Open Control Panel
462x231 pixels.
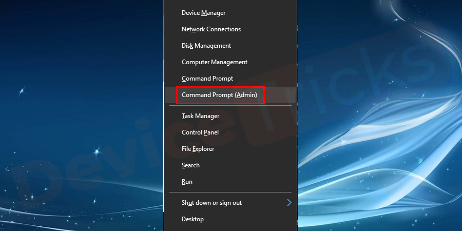[200, 132]
